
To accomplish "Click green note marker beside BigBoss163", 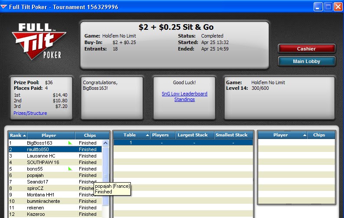I will coord(70,143).
